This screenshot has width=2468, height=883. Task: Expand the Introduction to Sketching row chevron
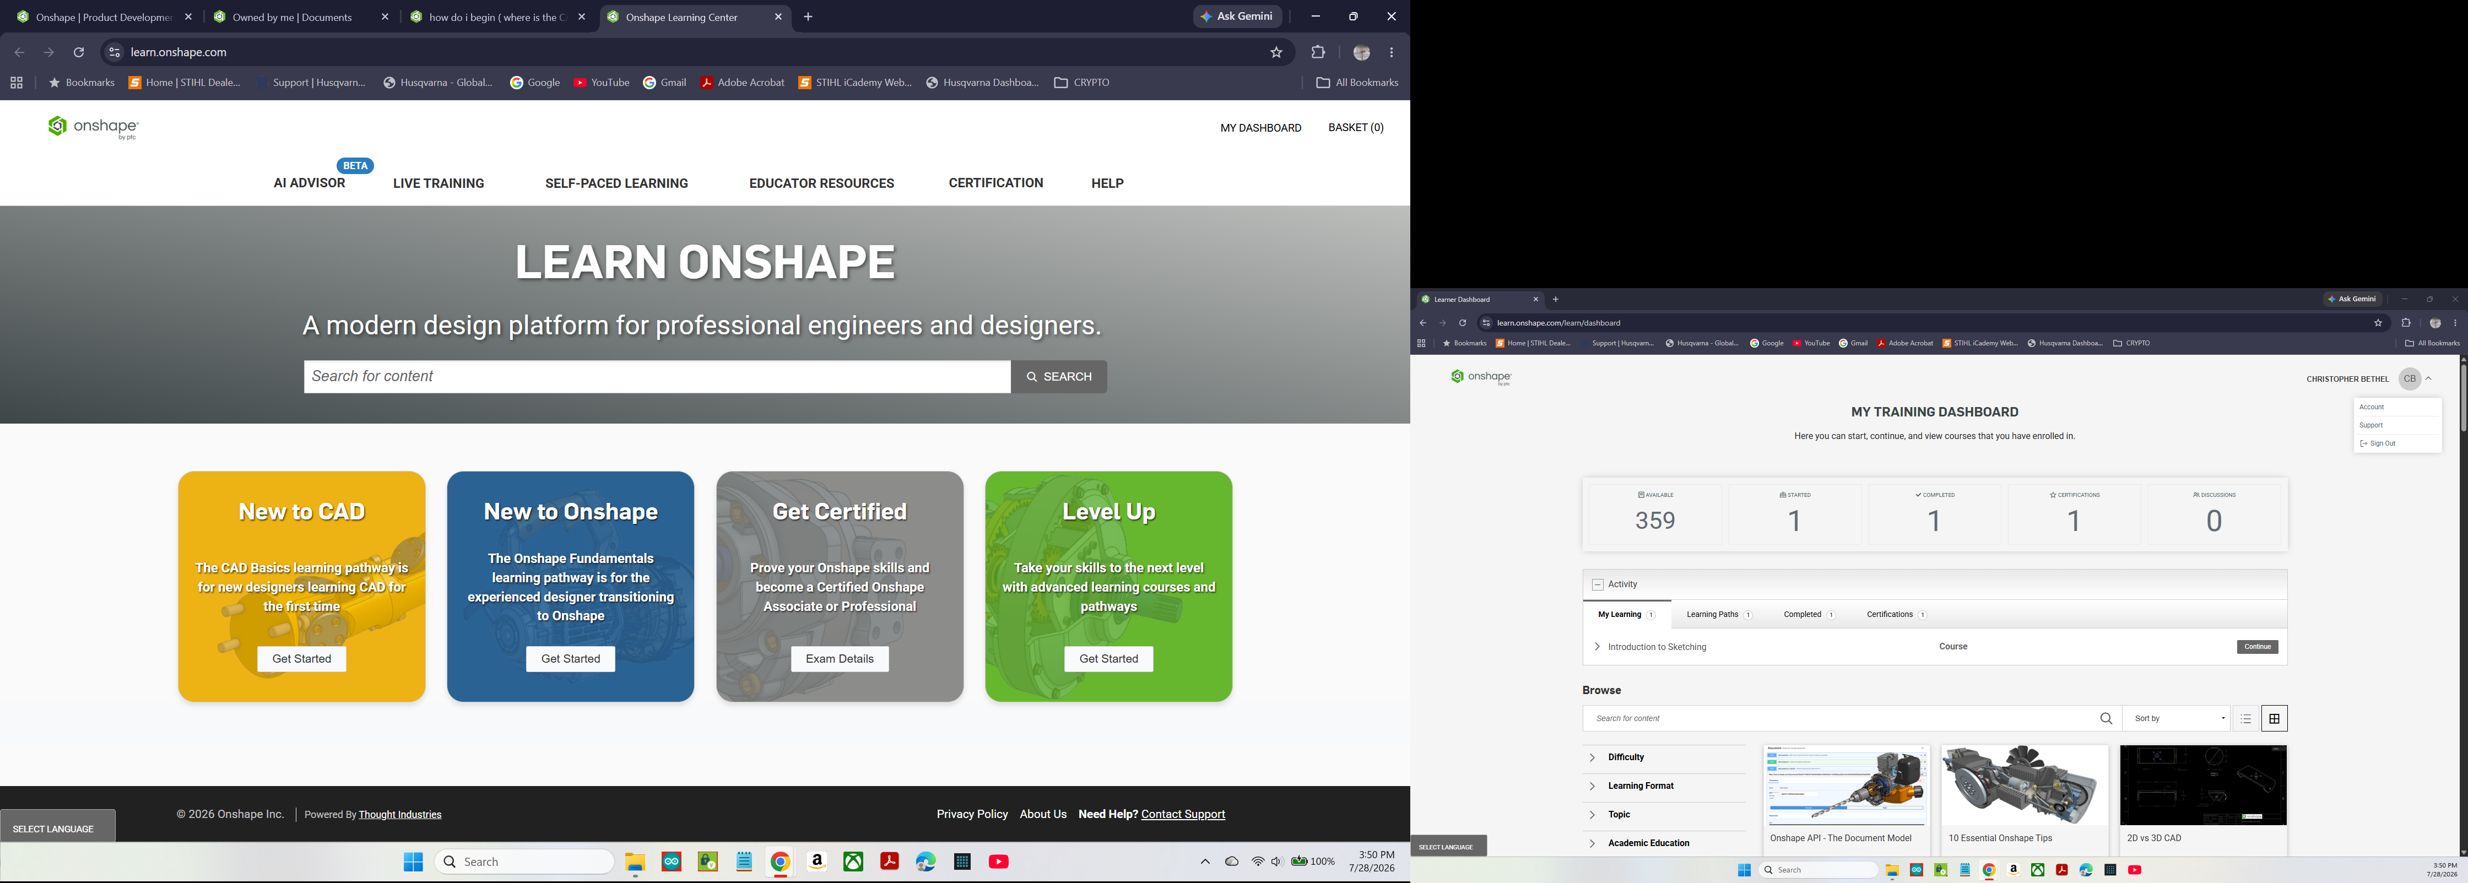pos(1597,647)
